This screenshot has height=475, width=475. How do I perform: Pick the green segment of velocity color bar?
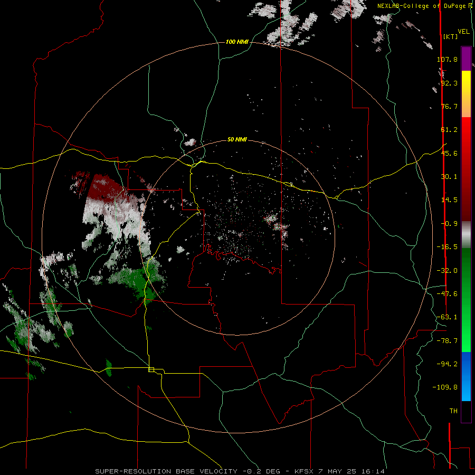click(466, 300)
